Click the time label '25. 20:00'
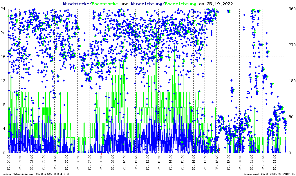This screenshot has height=176, width=296. pos(240,162)
